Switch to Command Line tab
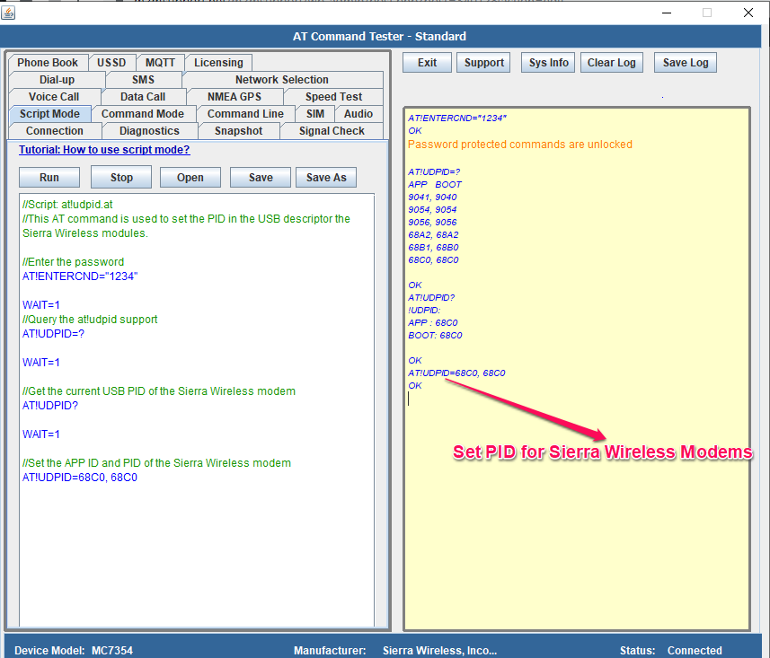This screenshot has width=770, height=658. [x=245, y=114]
